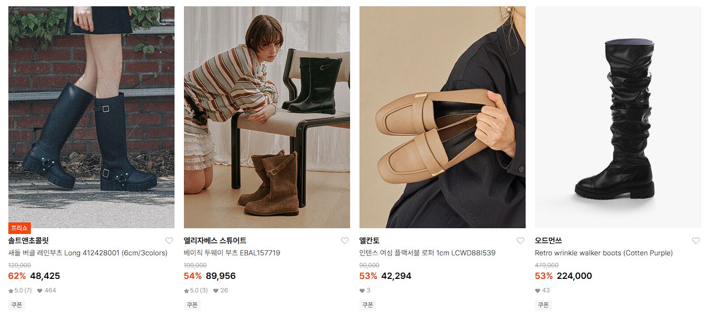The width and height of the screenshot is (708, 317).
Task: Click the like count heart showing 3
Action: pos(362,290)
